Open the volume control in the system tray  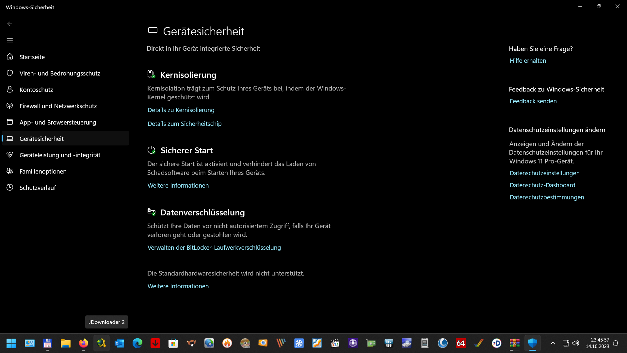[576, 343]
